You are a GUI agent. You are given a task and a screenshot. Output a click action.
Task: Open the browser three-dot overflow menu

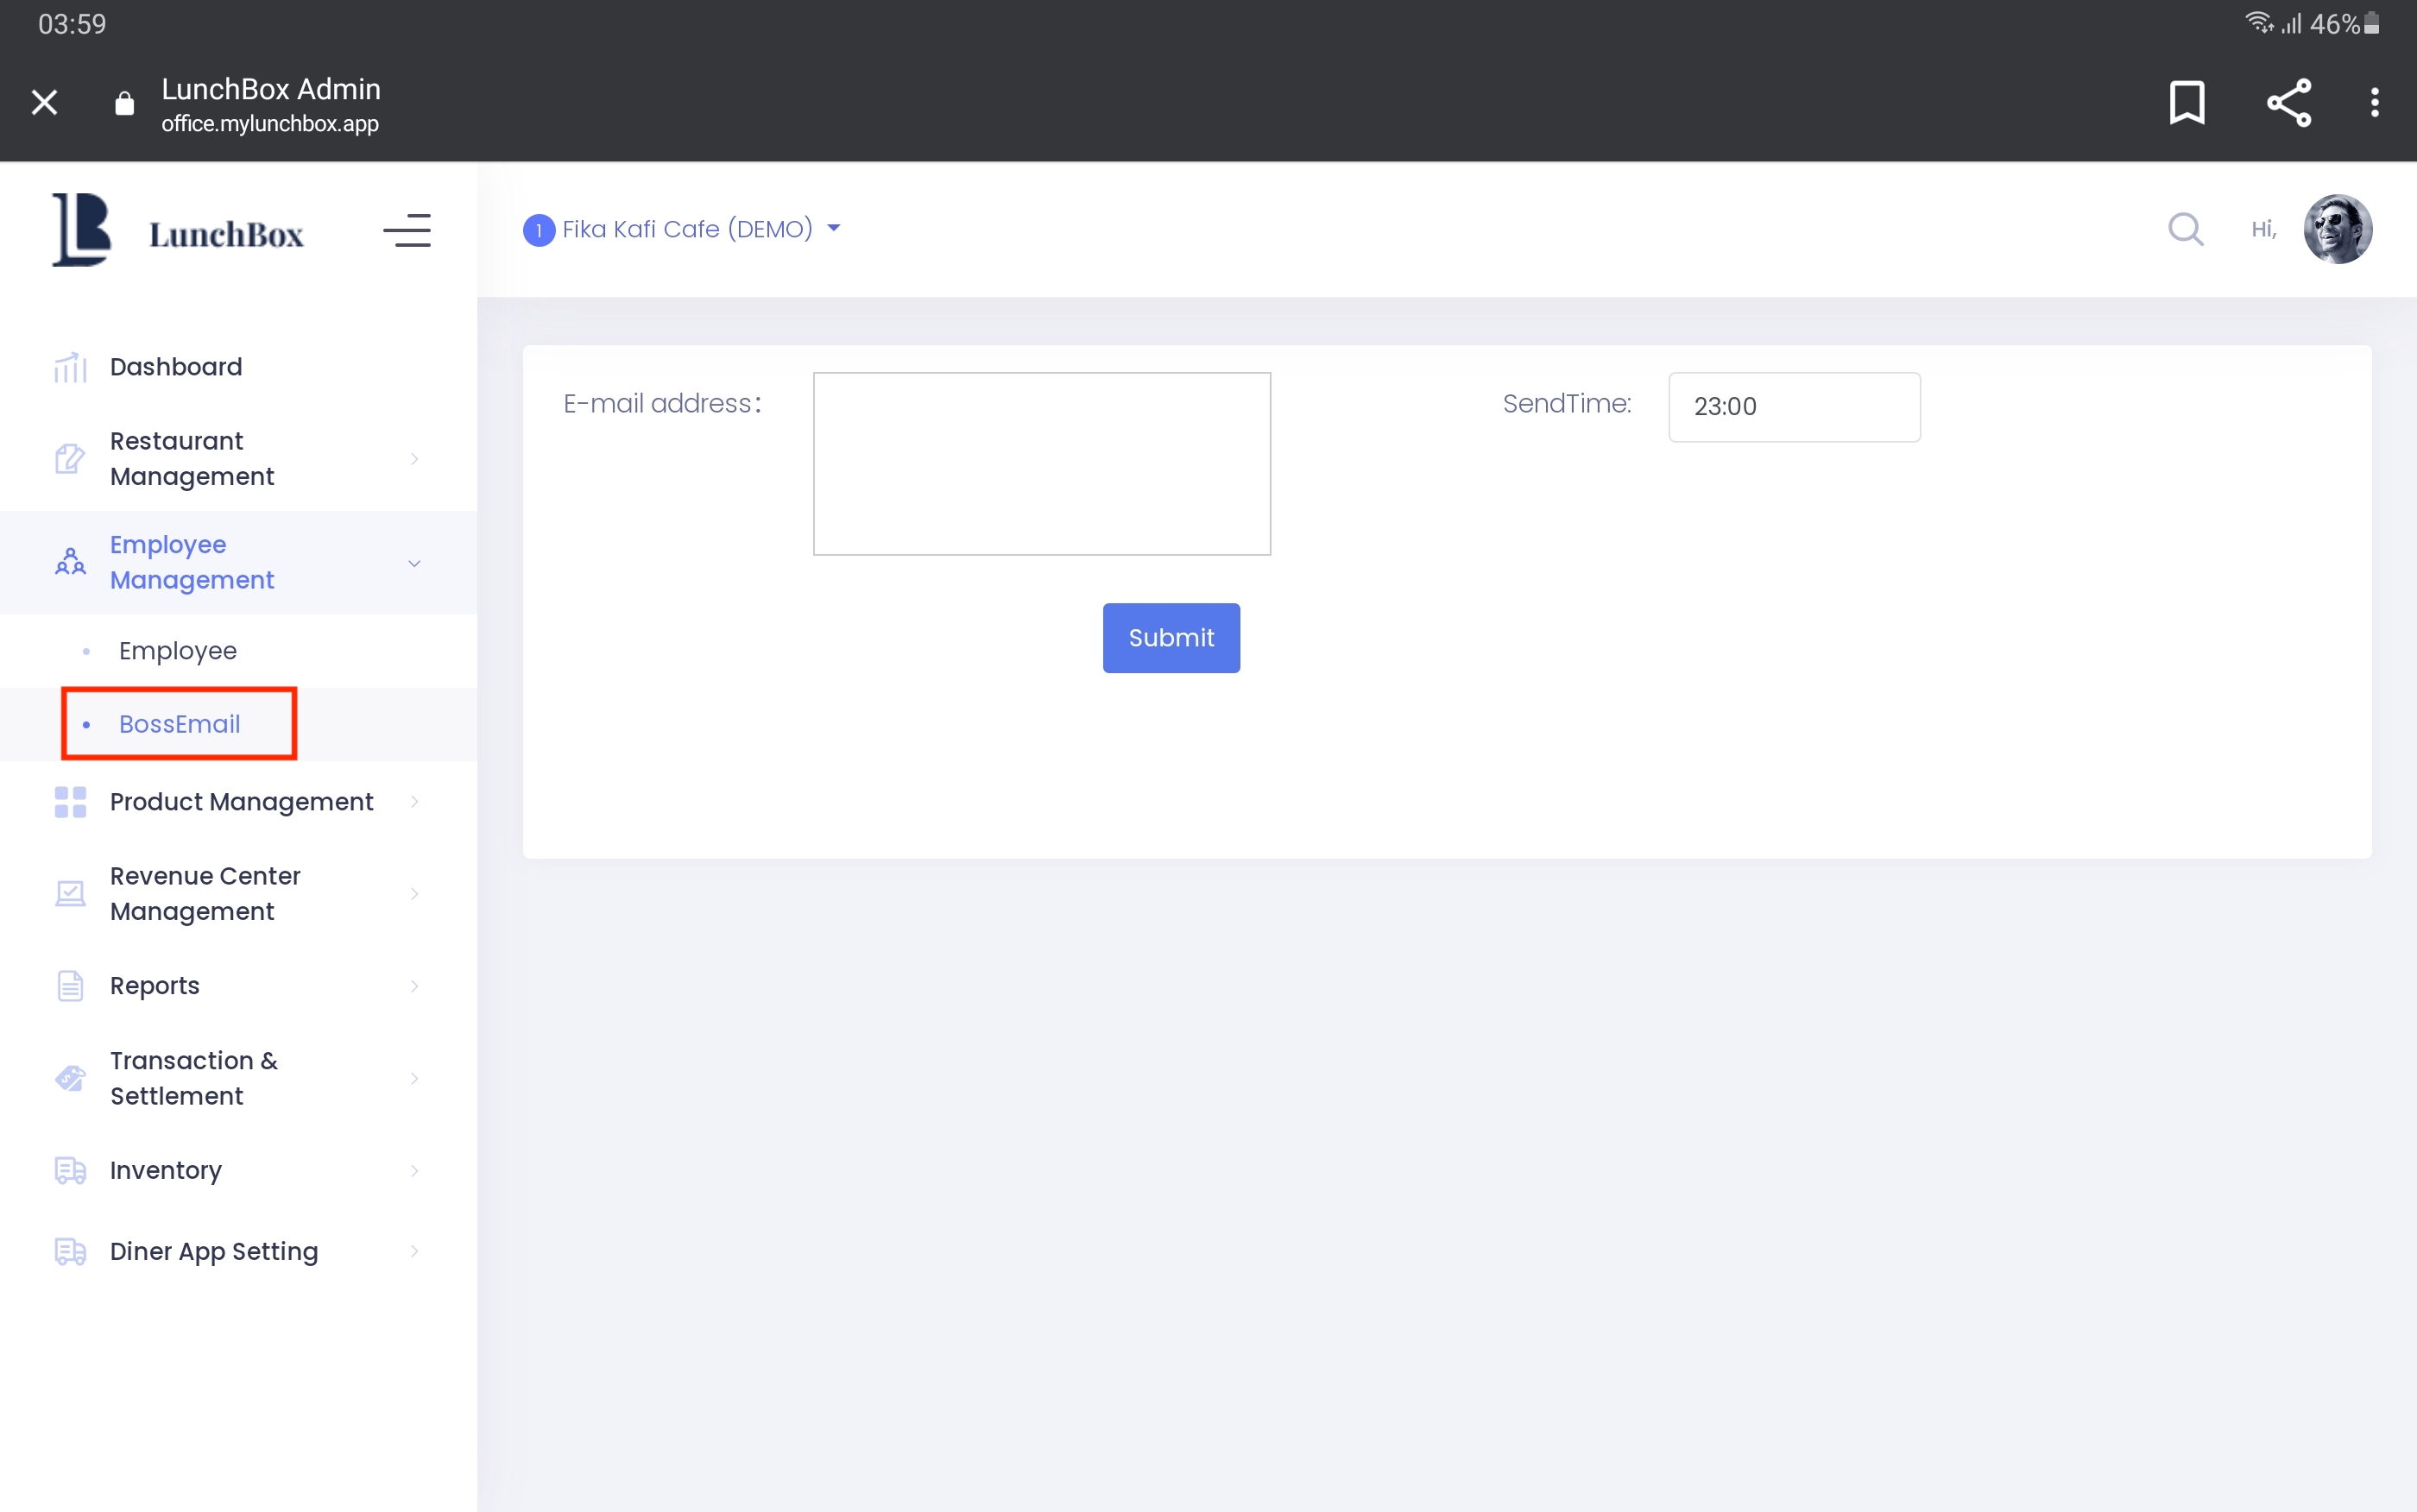pos(2374,102)
